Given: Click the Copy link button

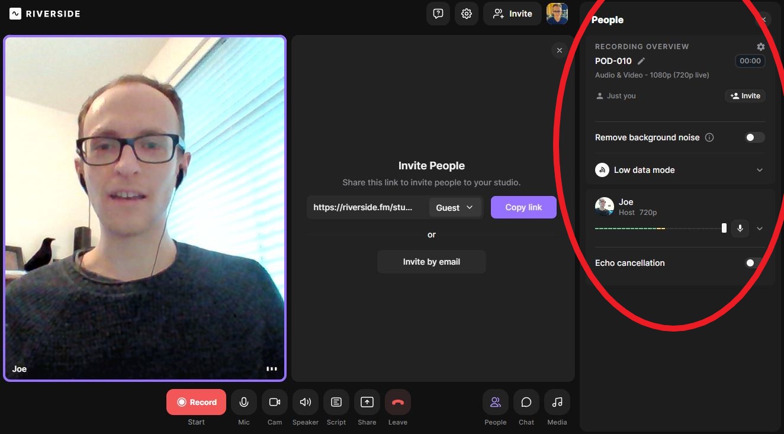Looking at the screenshot, I should [523, 207].
